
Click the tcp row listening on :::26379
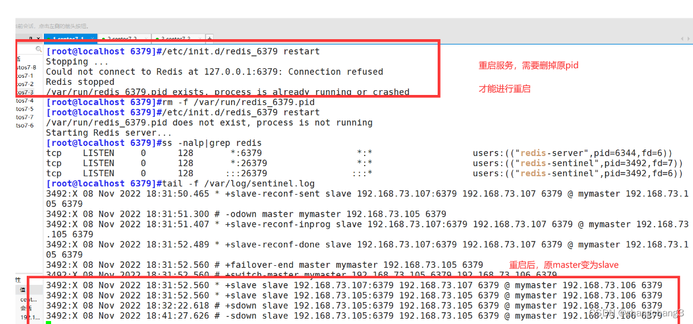[x=365, y=173]
